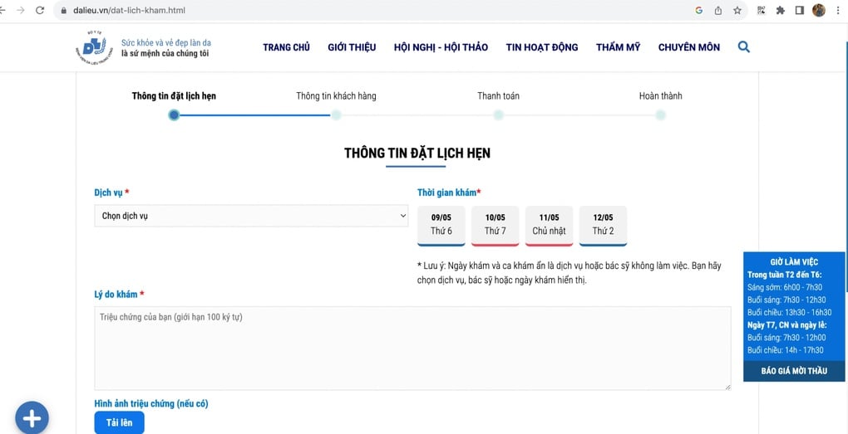Open TRANG CHỦ menu
The height and width of the screenshot is (434, 848).
click(x=286, y=47)
